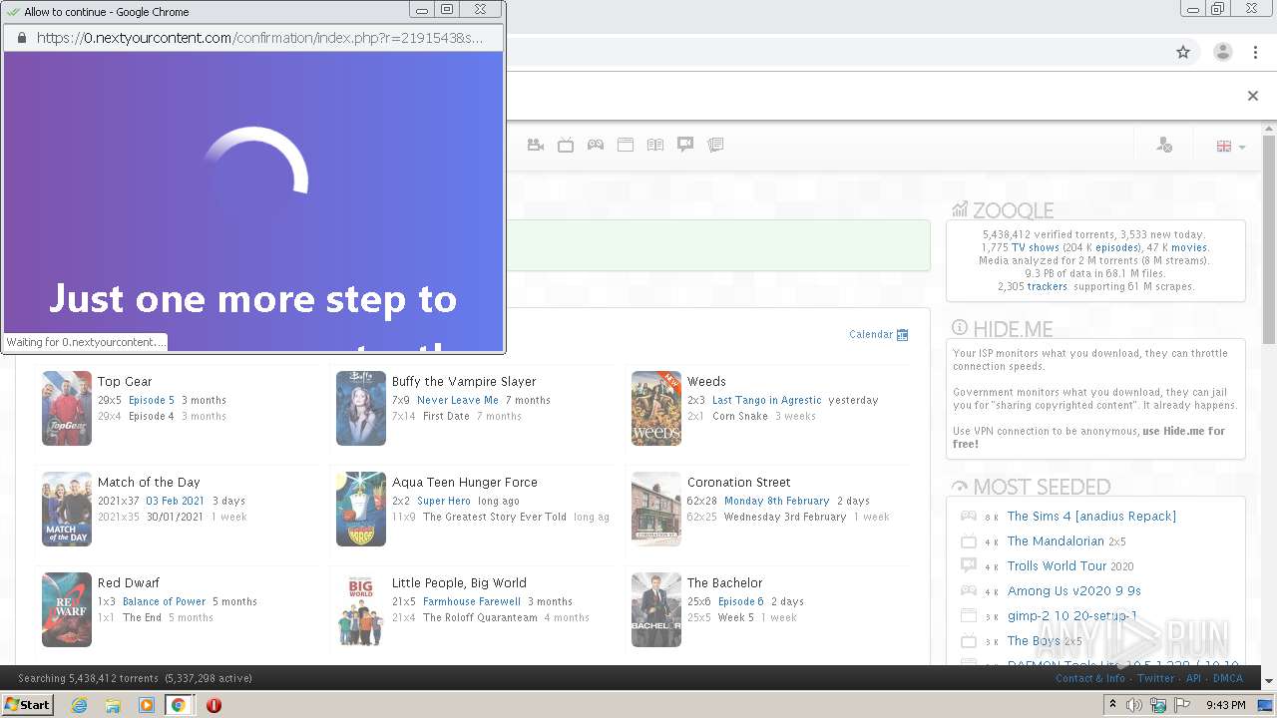Open Coronation Street poster
The width and height of the screenshot is (1277, 718).
(x=656, y=509)
